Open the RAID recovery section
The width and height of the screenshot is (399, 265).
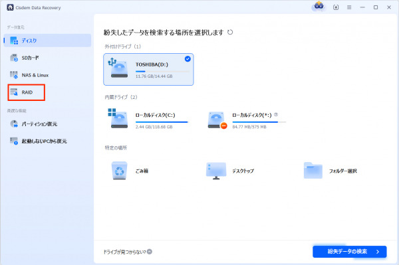tap(26, 92)
